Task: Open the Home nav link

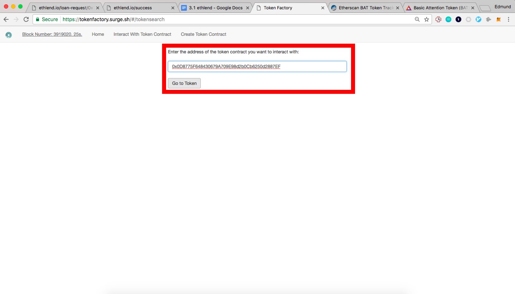Action: 98,34
